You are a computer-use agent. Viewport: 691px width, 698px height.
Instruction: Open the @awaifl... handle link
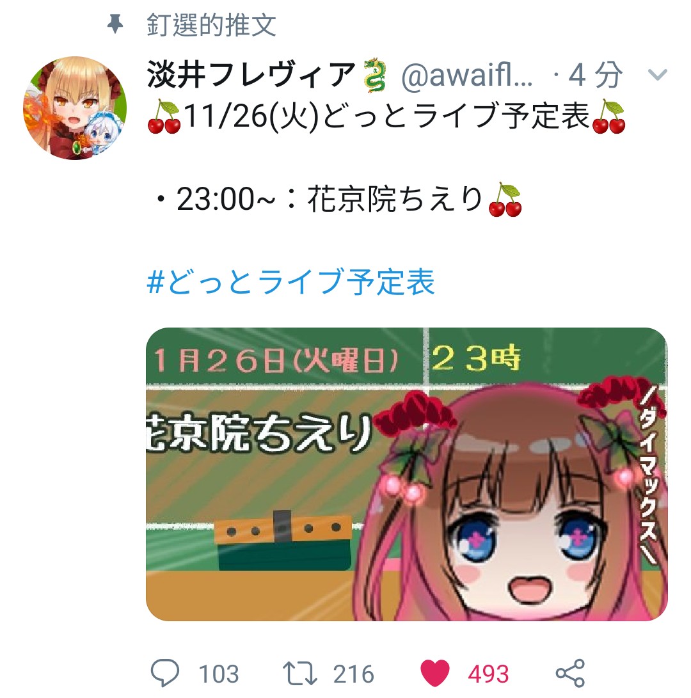[467, 75]
